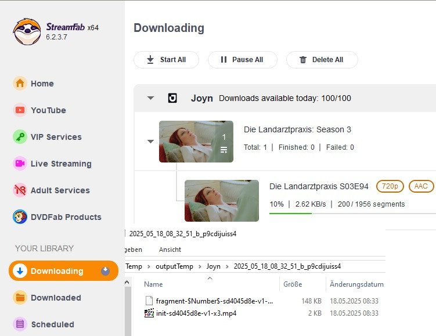The width and height of the screenshot is (436, 336).
Task: Click the Pause All button
Action: (x=241, y=60)
